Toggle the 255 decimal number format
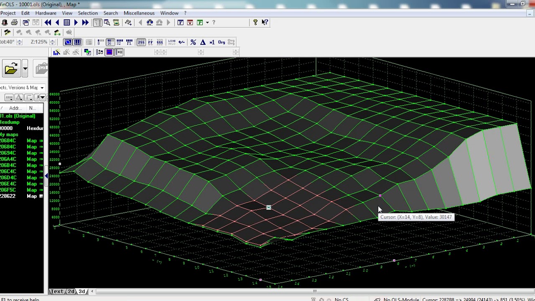 (141, 42)
